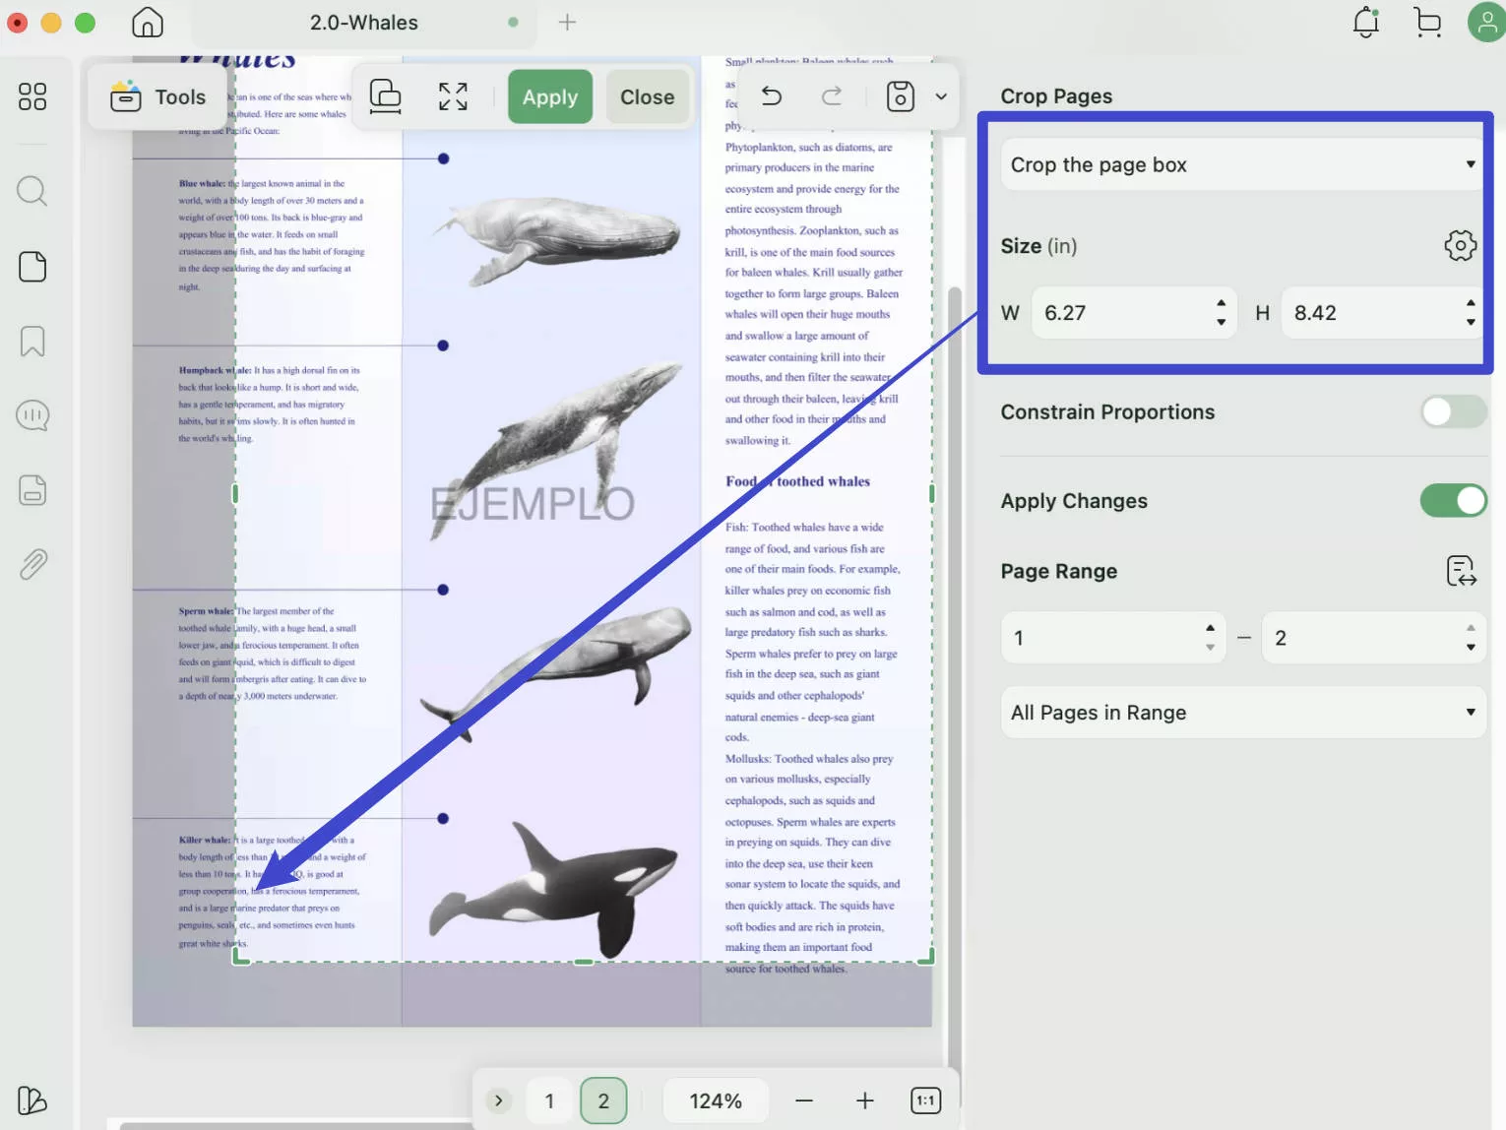Expand the 'Crop the page box' dropdown

click(1240, 164)
